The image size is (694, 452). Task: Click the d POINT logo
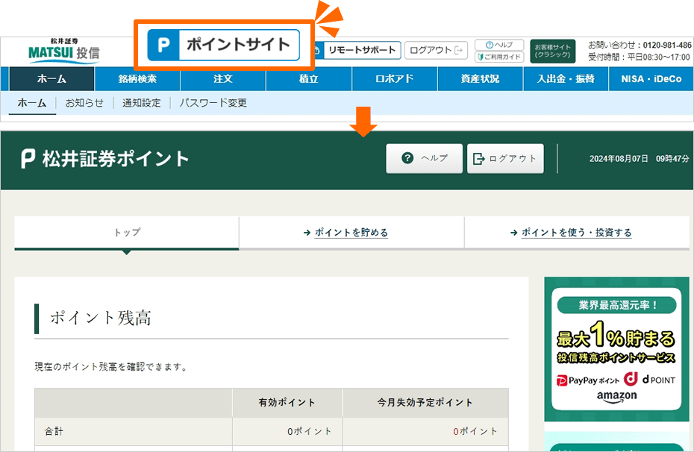[x=650, y=380]
